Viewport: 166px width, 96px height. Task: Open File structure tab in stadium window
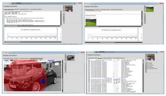click(x=98, y=10)
